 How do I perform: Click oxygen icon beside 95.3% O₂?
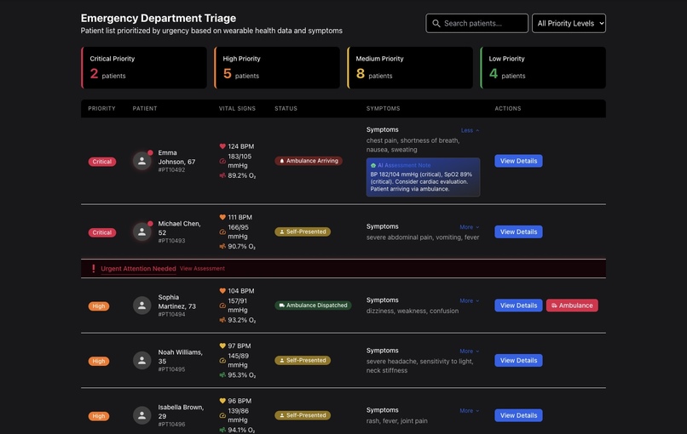(x=222, y=375)
